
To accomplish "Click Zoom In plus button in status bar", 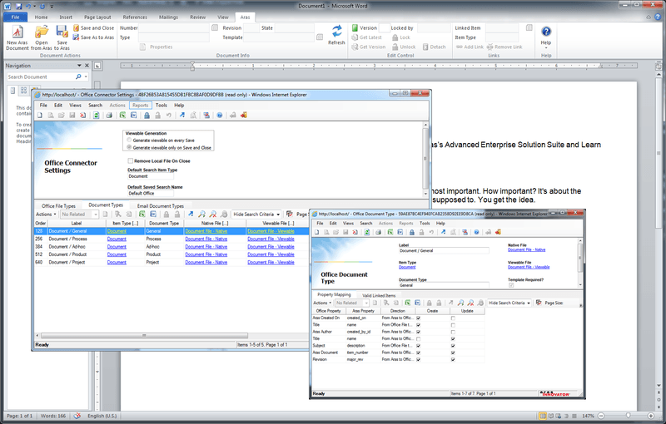I will [651, 416].
